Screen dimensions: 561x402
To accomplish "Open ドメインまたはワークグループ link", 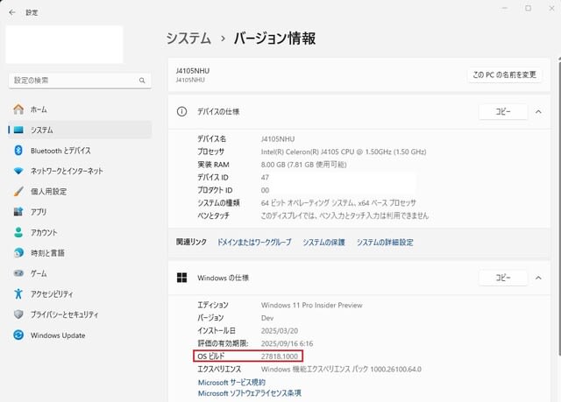I will coord(254,243).
